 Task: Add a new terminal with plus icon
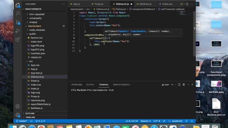[x=172, y=85]
